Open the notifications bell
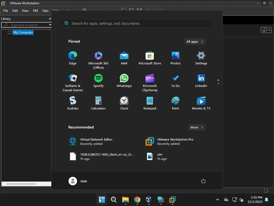This screenshot has width=274, height=206. [x=267, y=200]
